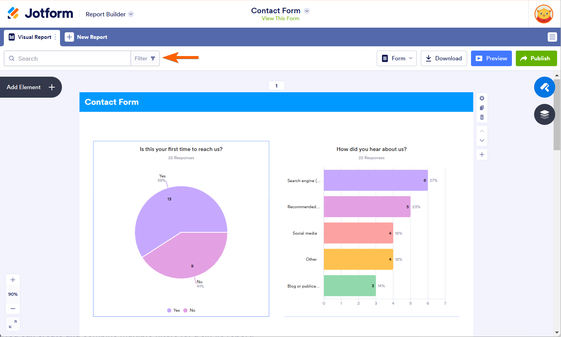The image size is (561, 337).
Task: Open the Filter panel
Action: point(145,58)
